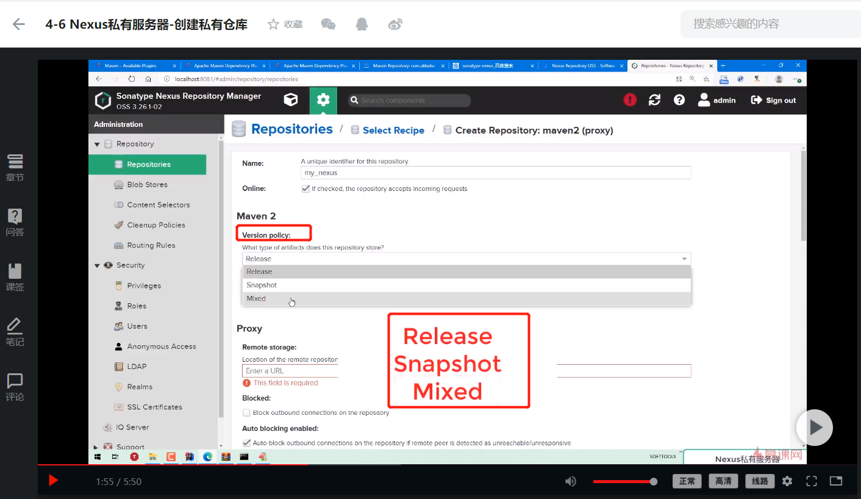
Task: Switch to Nexus Repository OSS tab
Action: coord(583,66)
